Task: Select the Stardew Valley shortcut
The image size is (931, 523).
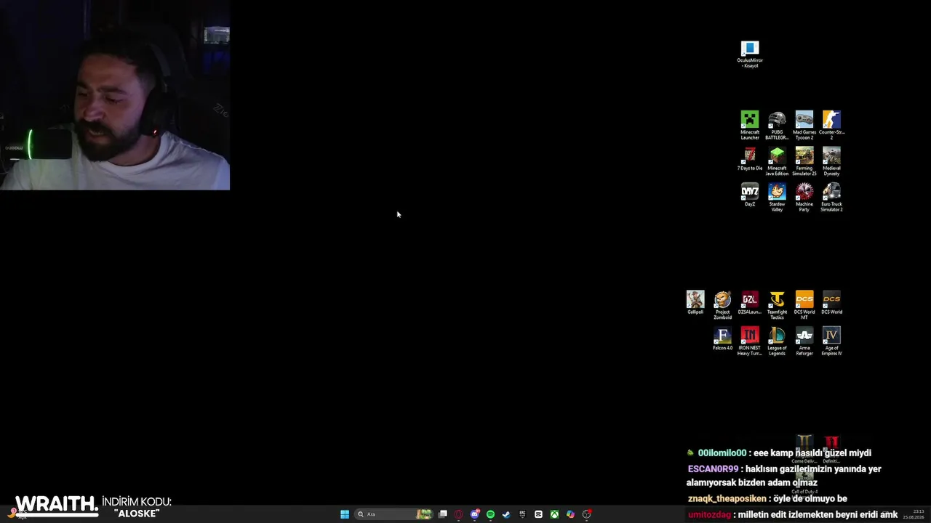Action: pyautogui.click(x=777, y=198)
